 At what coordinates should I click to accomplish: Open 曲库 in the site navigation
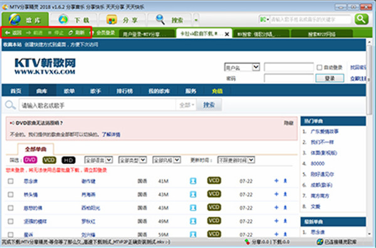(x=42, y=91)
